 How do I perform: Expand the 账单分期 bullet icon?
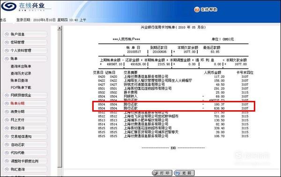[x=7, y=103]
